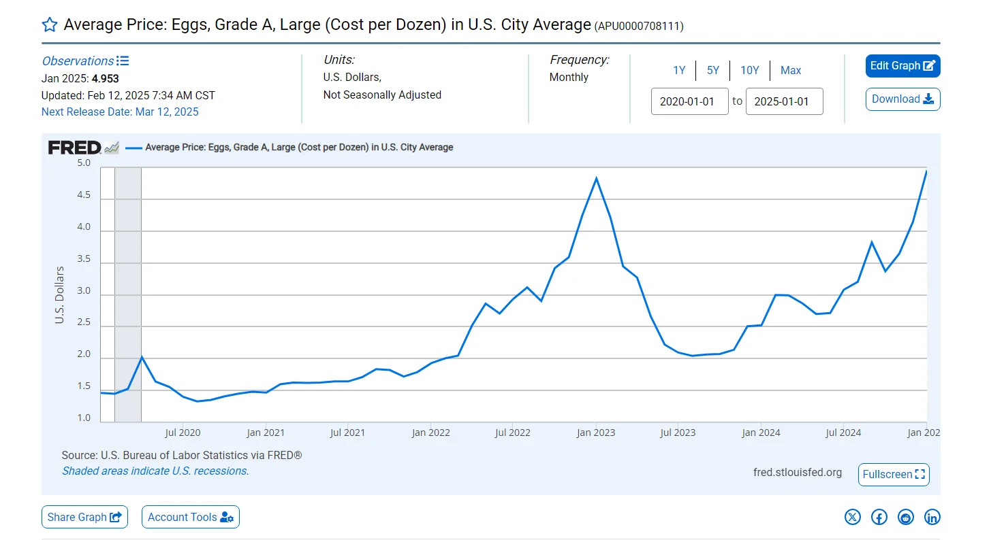
Task: Click the Edit Graph button
Action: 903,66
